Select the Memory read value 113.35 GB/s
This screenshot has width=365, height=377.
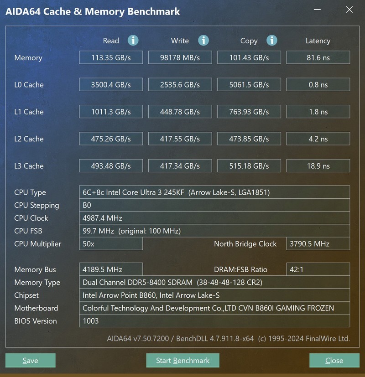111,57
